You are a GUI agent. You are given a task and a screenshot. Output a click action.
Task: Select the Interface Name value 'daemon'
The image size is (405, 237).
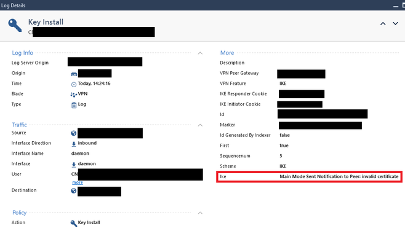(x=80, y=153)
